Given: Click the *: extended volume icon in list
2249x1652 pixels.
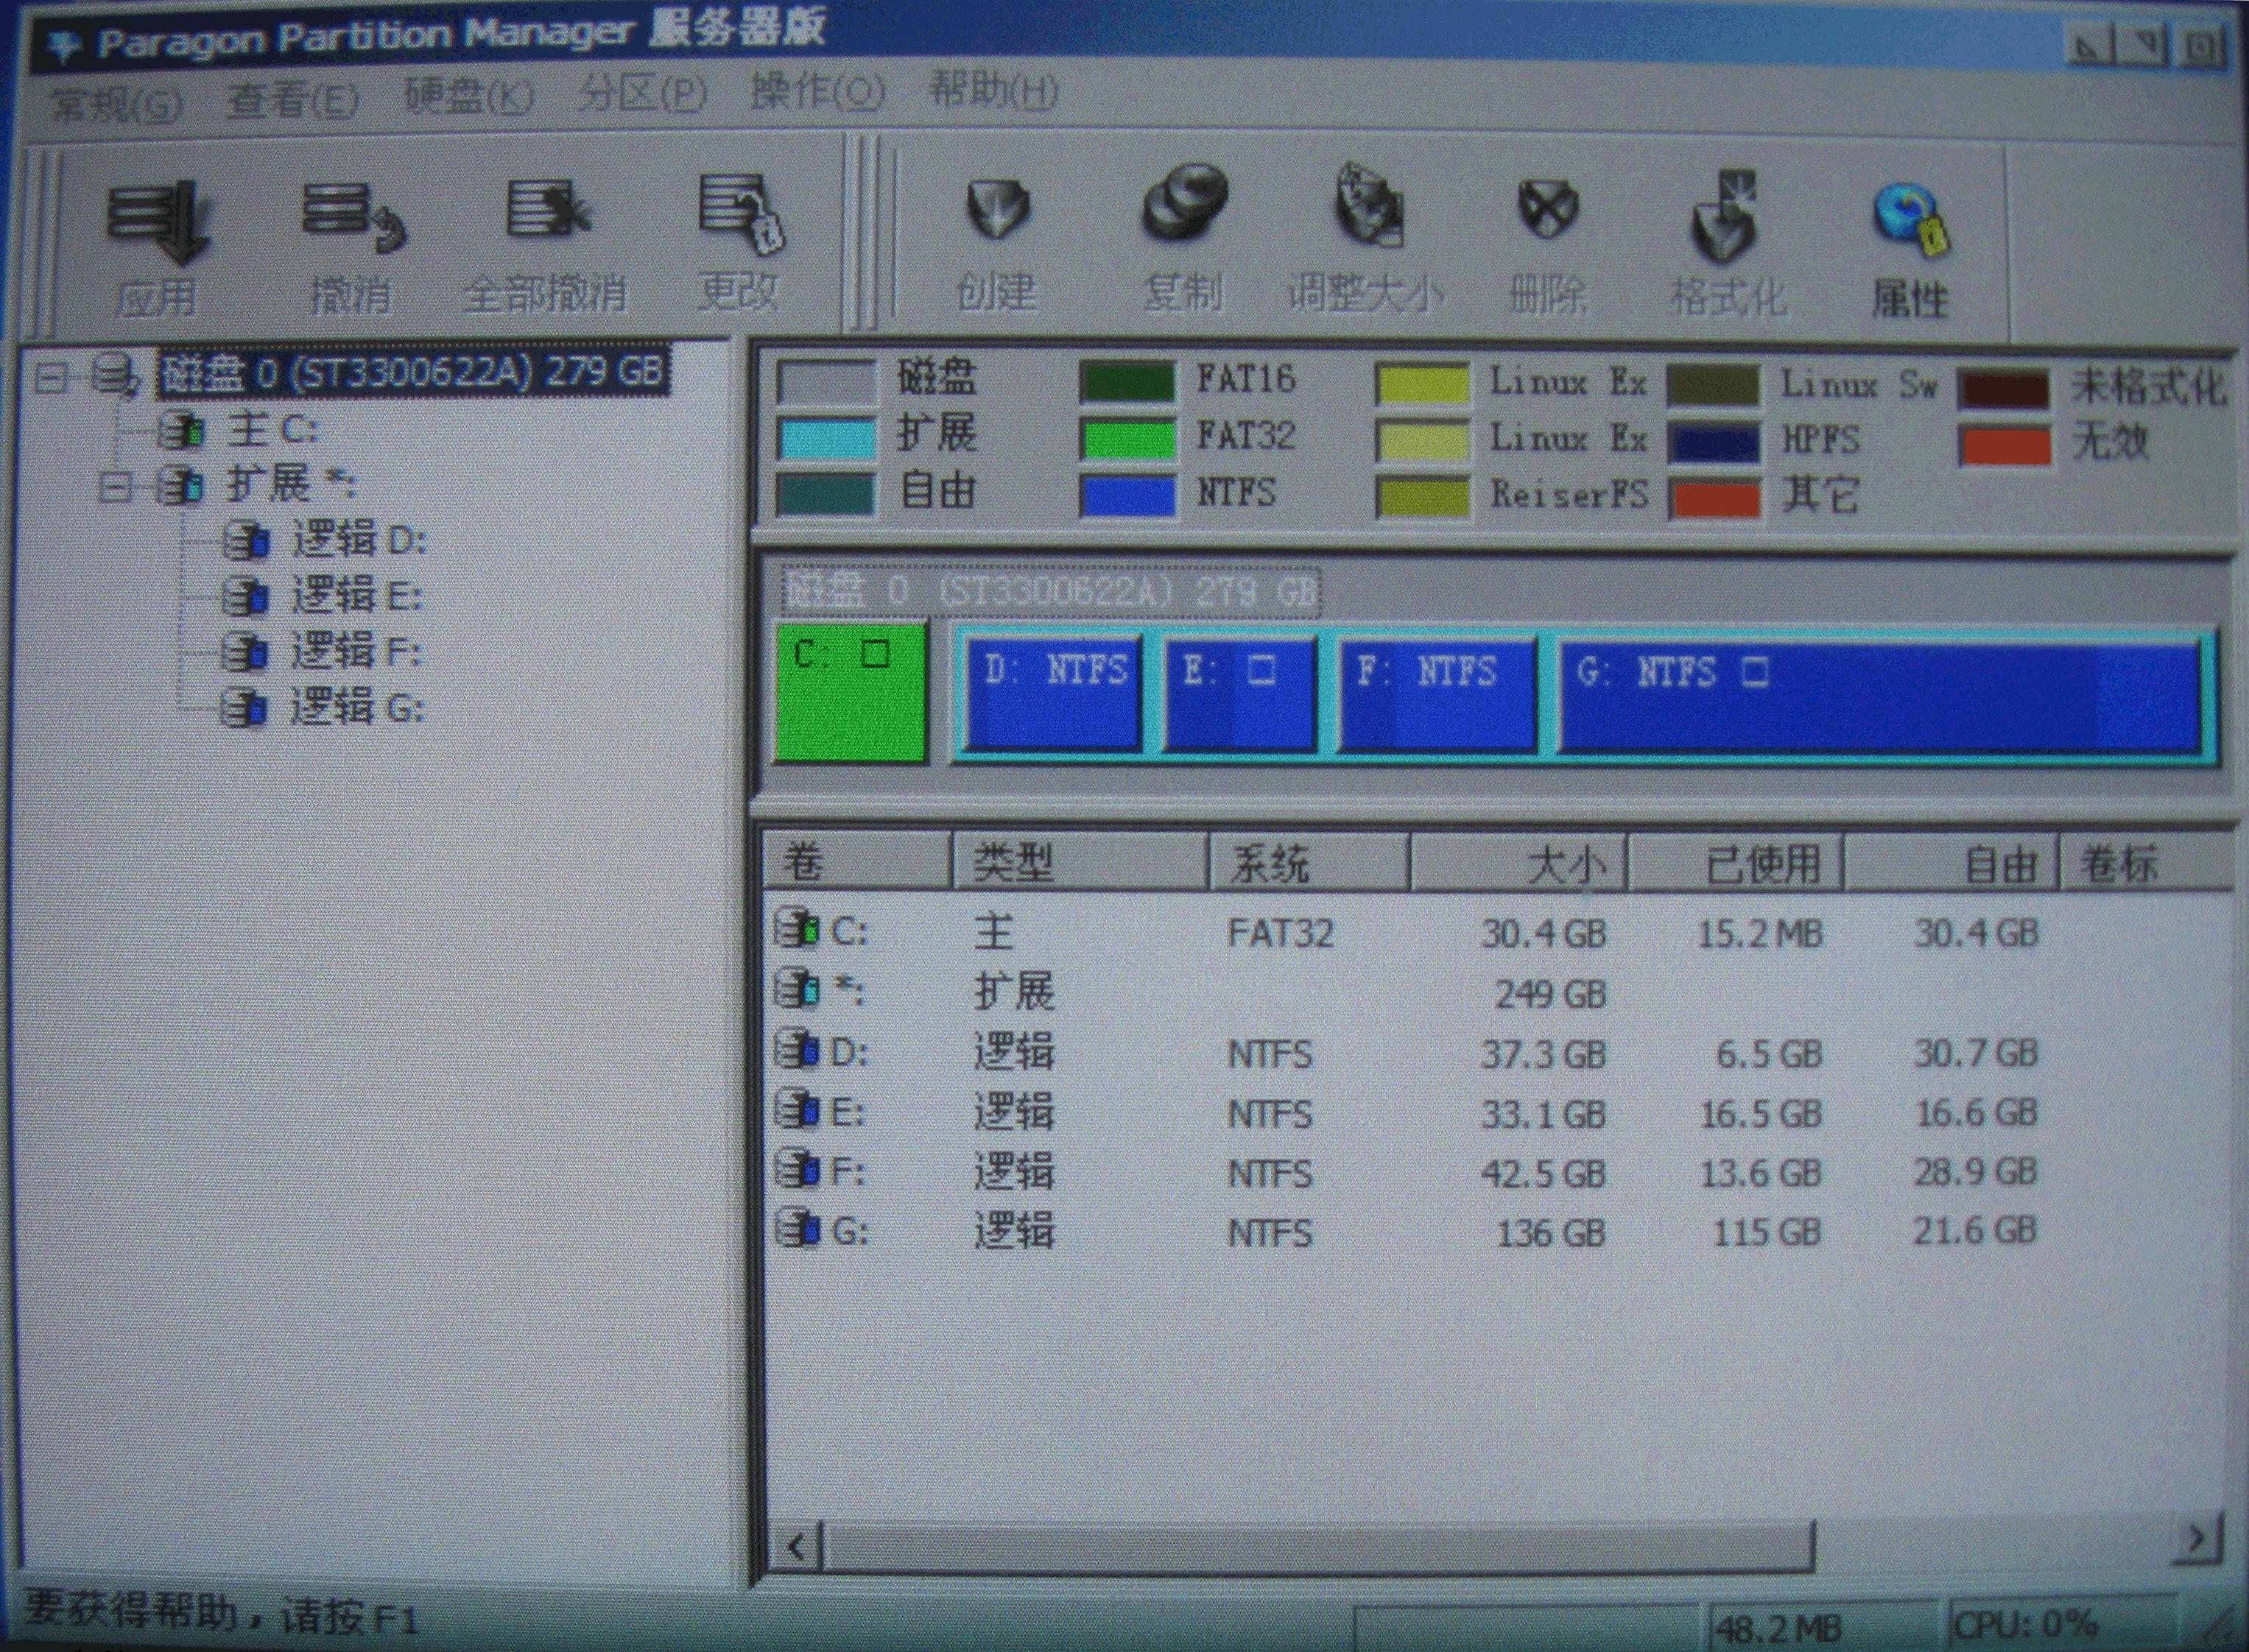Looking at the screenshot, I should click(798, 989).
